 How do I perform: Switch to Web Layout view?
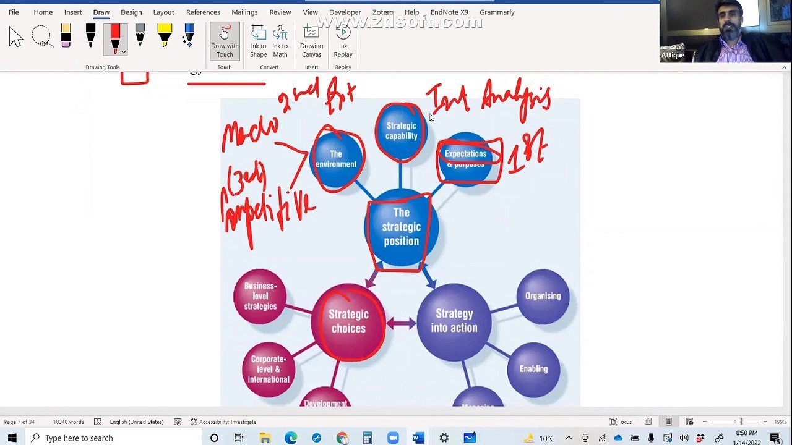click(x=689, y=422)
